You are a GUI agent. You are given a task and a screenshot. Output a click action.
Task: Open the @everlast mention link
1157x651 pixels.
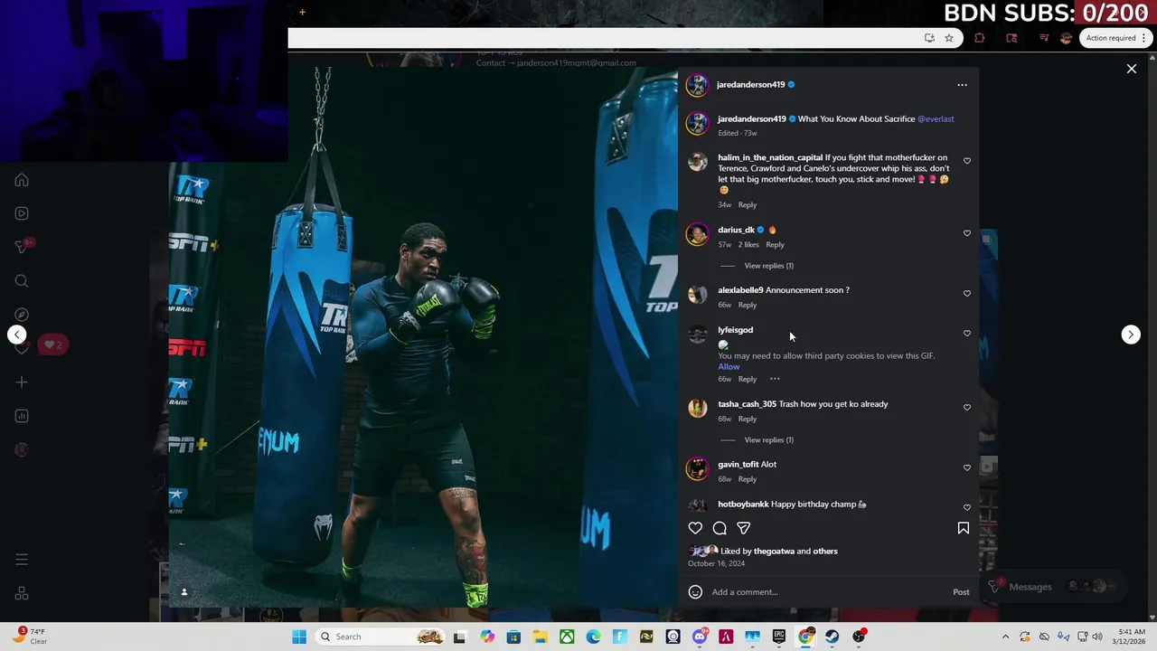point(936,119)
